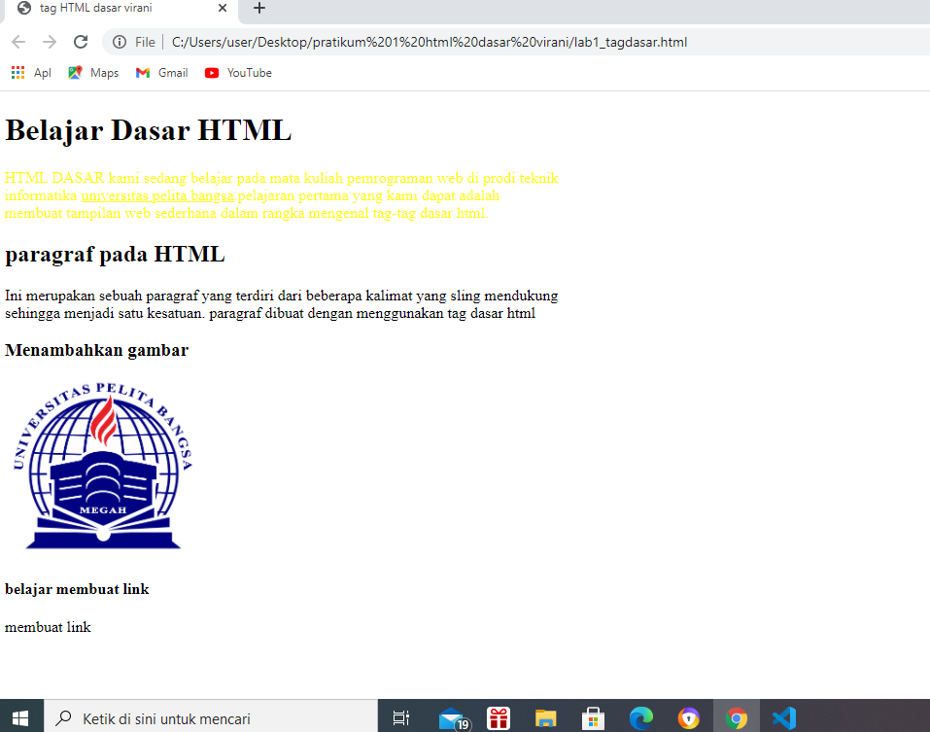
Task: Click the forward navigation arrow
Action: tap(49, 42)
